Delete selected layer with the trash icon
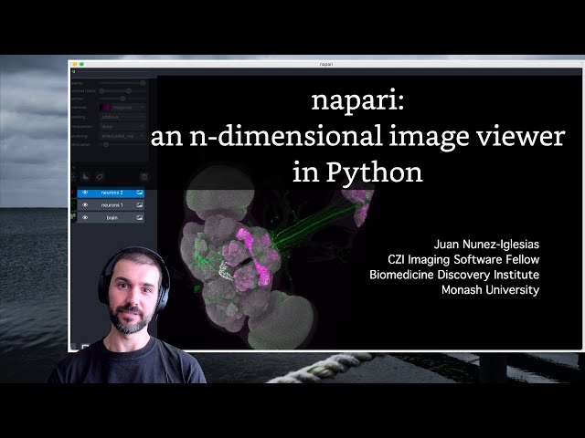The height and width of the screenshot is (438, 585). [x=144, y=177]
